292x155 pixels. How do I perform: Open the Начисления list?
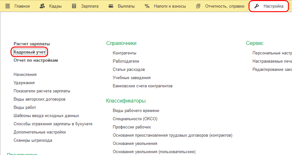coord(25,75)
